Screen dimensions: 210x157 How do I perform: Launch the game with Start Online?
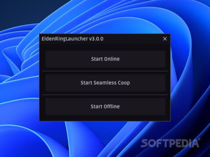pos(105,59)
